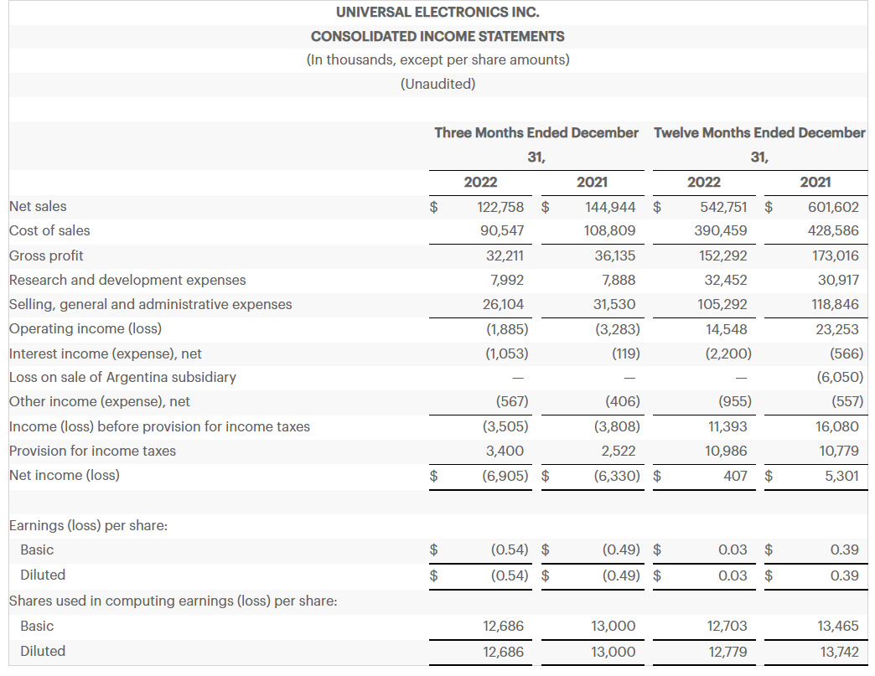Click the basic shares value 13,465
The image size is (875, 676).
click(838, 626)
